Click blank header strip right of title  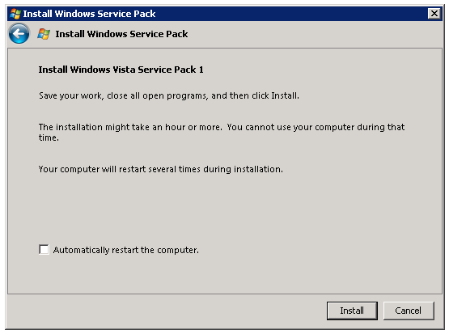pos(315,34)
